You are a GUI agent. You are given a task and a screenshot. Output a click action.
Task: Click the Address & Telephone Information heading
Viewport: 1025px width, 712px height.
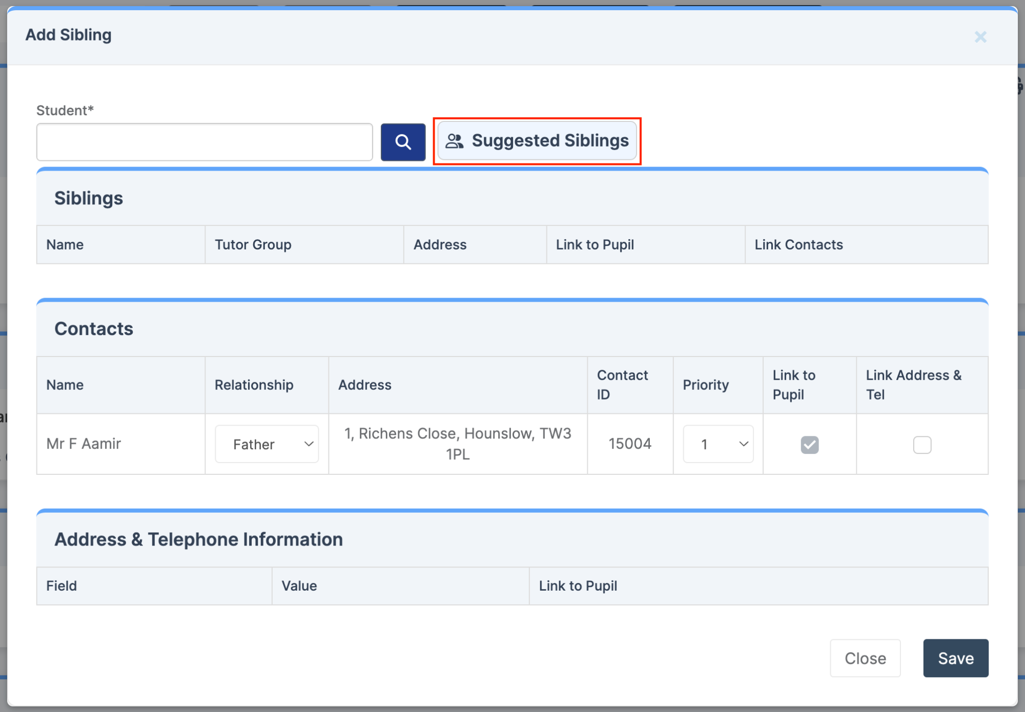pos(199,539)
